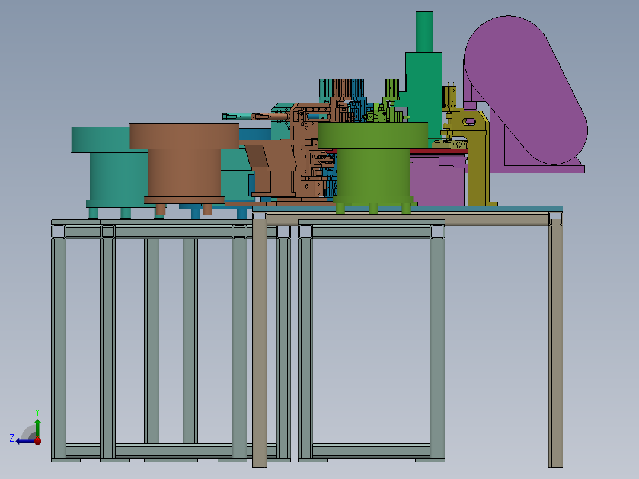
Task: Select the blue tabletop plate edge
Action: [x=408, y=209]
